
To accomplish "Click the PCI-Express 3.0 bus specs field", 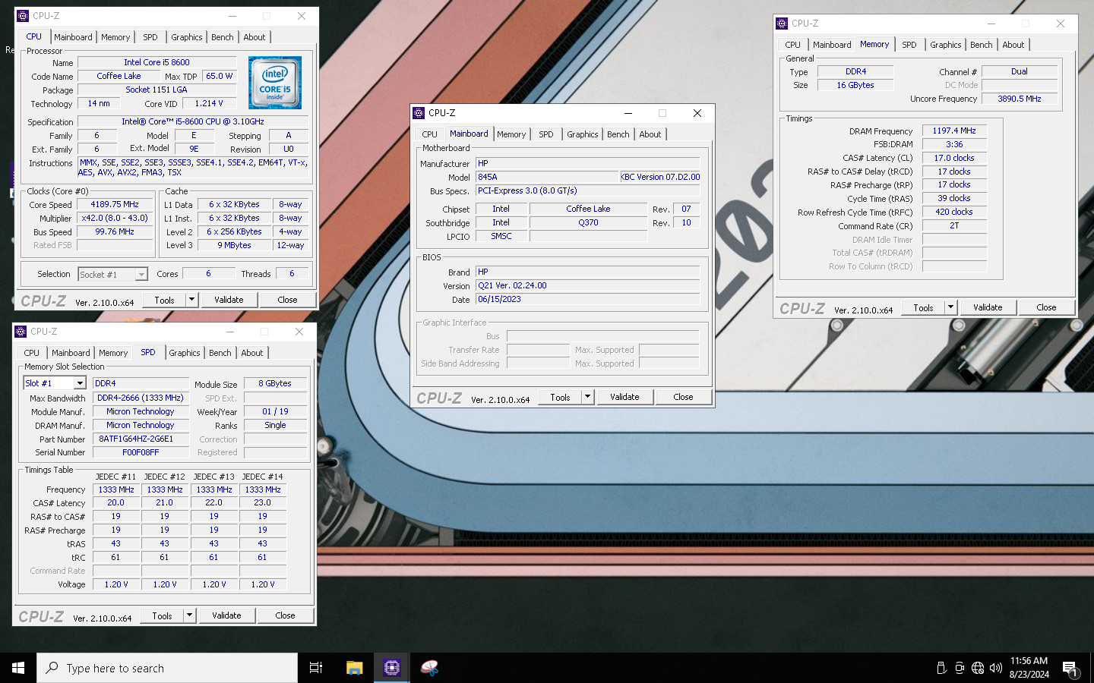I will click(587, 190).
